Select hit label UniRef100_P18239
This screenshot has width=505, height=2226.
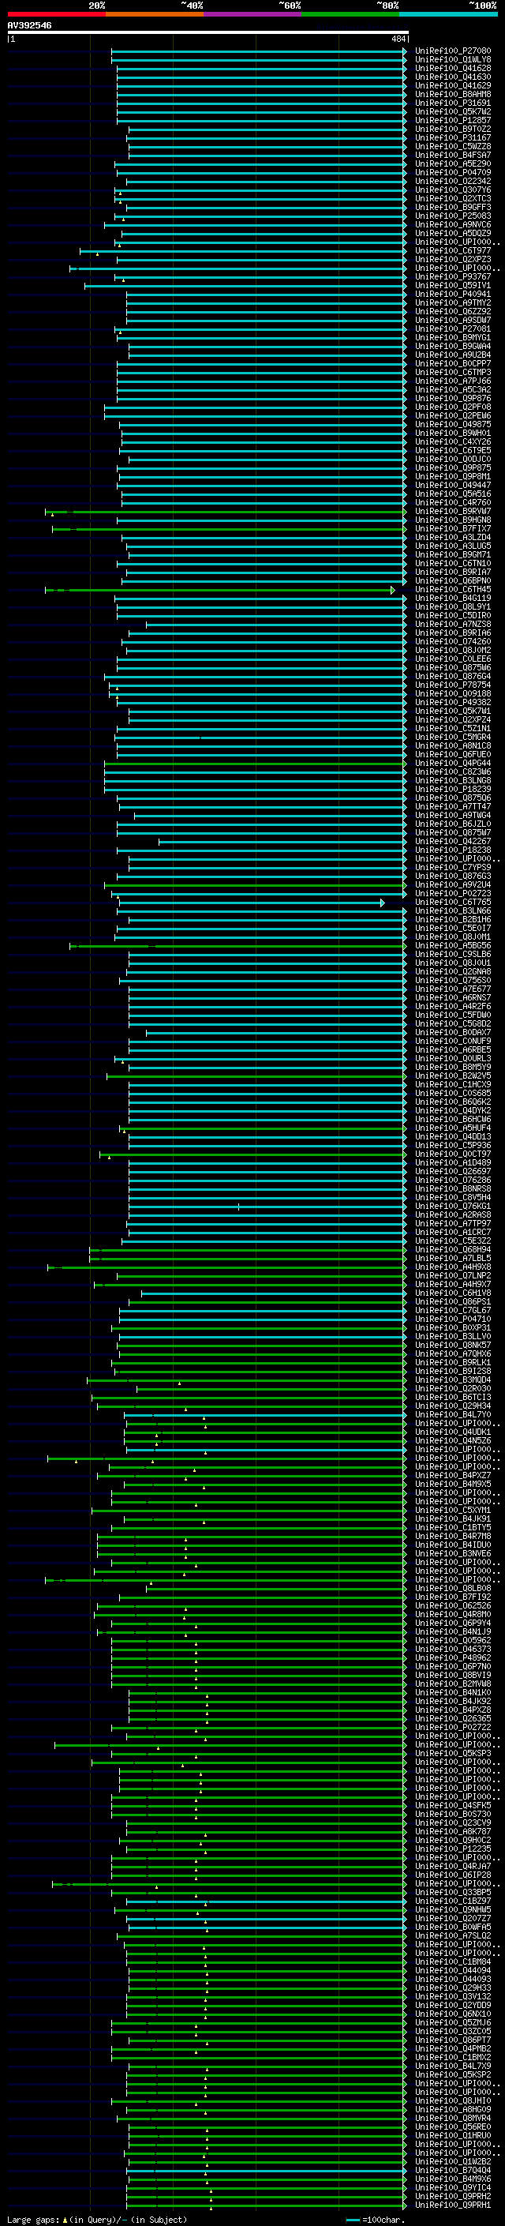click(452, 789)
